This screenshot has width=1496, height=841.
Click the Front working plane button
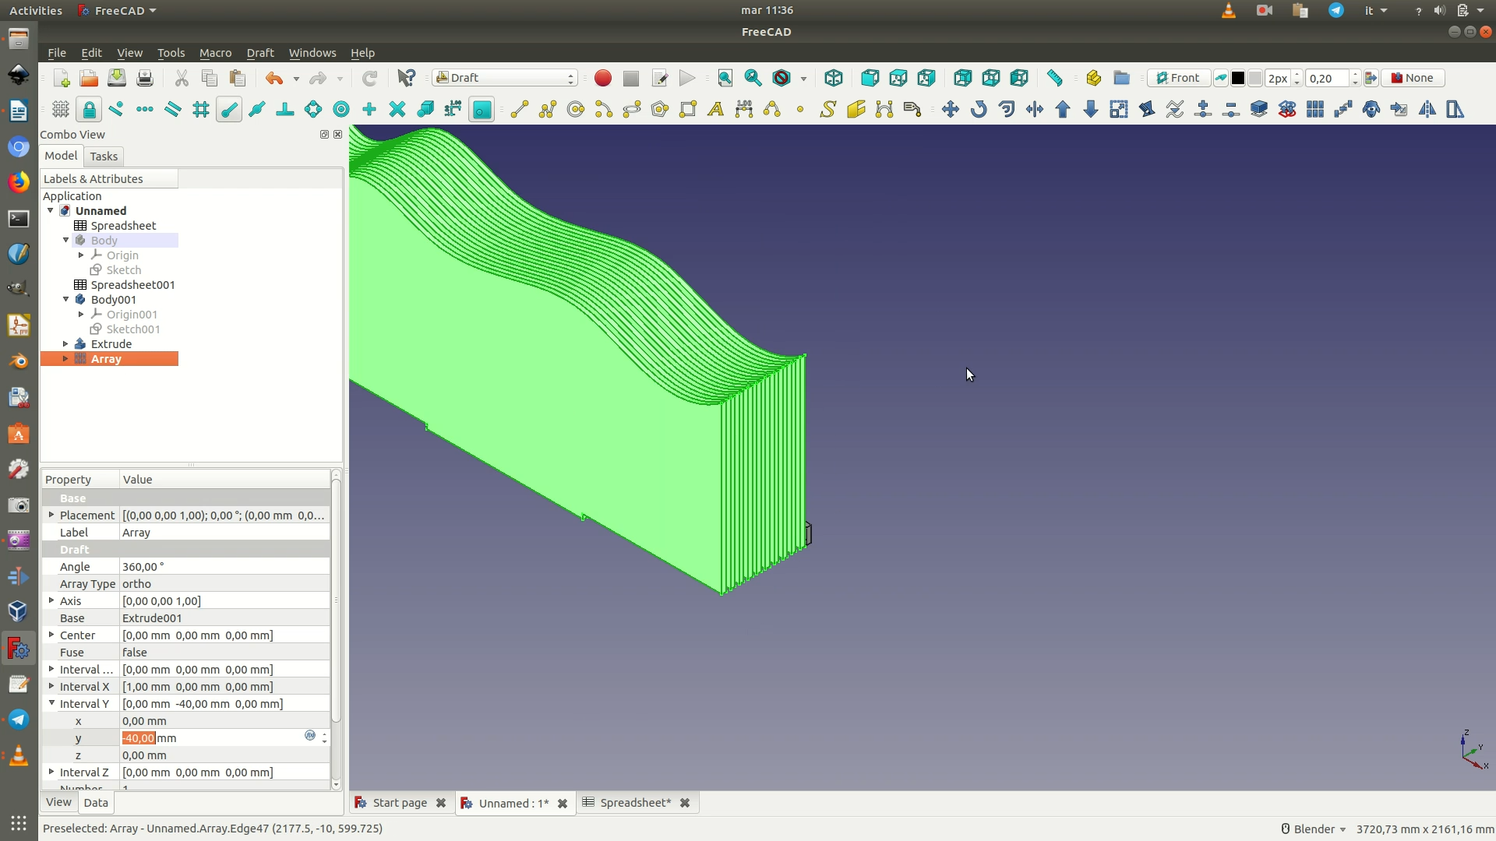click(1178, 78)
